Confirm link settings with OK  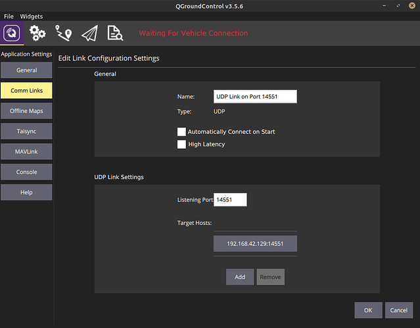(368, 310)
